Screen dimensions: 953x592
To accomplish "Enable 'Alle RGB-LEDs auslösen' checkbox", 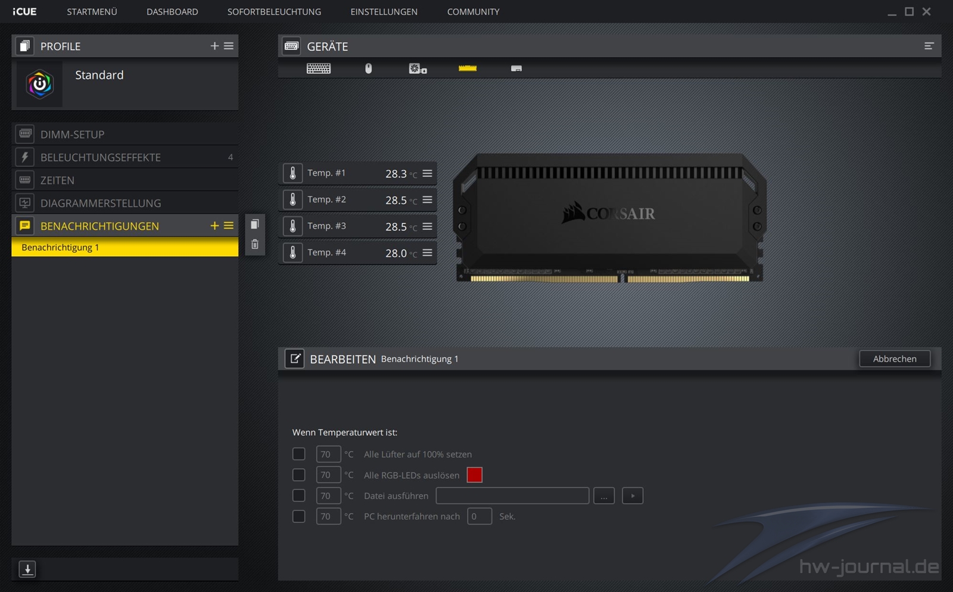I will pyautogui.click(x=299, y=475).
